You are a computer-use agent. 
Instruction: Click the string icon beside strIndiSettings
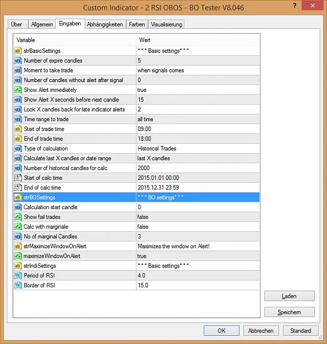[x=18, y=266]
